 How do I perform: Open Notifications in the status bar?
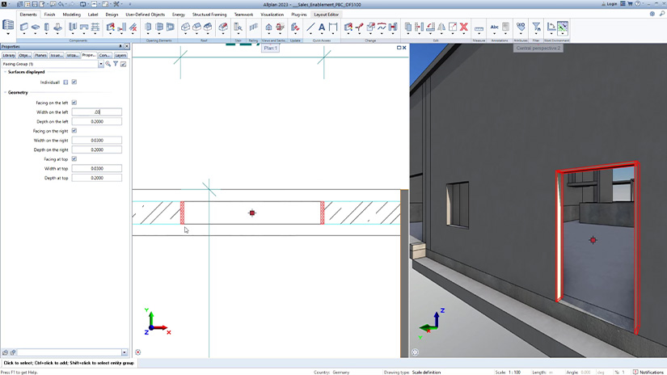(648, 372)
